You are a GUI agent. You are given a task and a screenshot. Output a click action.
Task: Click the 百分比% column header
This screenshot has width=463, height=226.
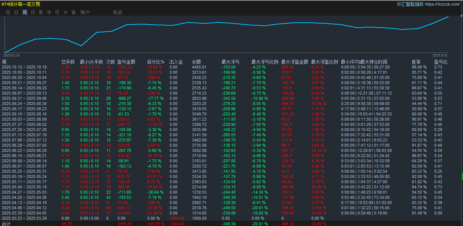(x=155, y=62)
